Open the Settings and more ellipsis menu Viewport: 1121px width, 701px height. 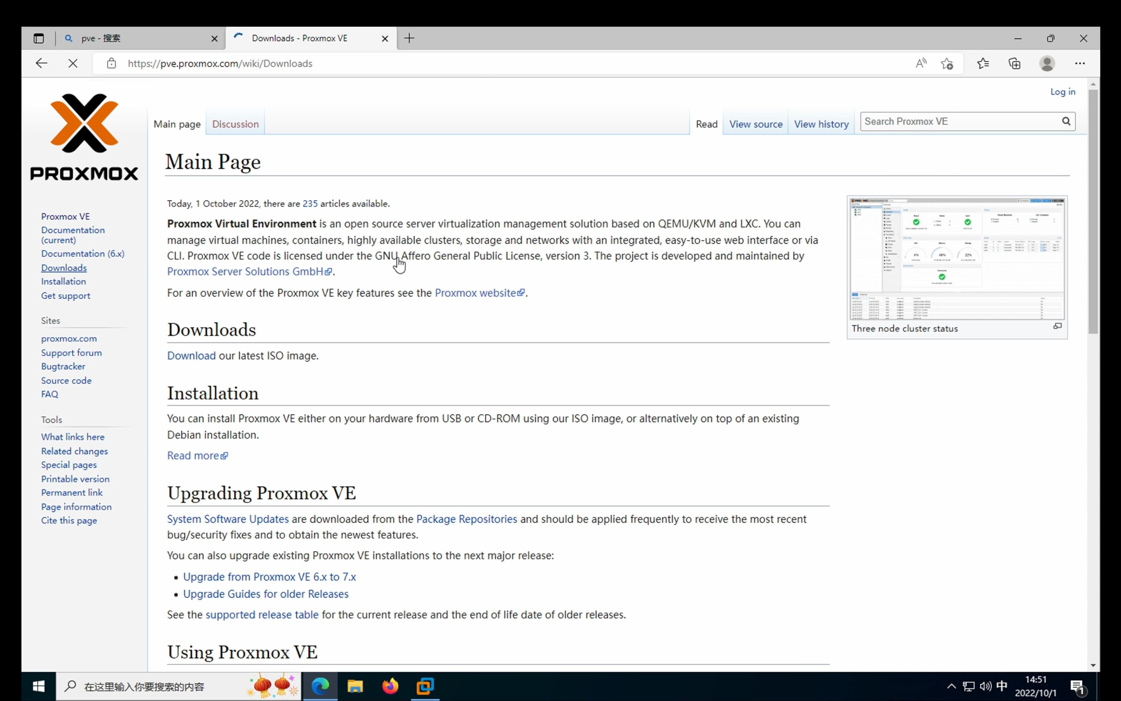click(x=1080, y=64)
